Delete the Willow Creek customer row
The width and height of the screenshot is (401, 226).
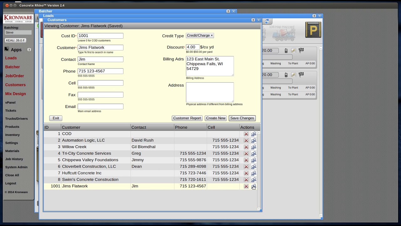[x=246, y=147]
